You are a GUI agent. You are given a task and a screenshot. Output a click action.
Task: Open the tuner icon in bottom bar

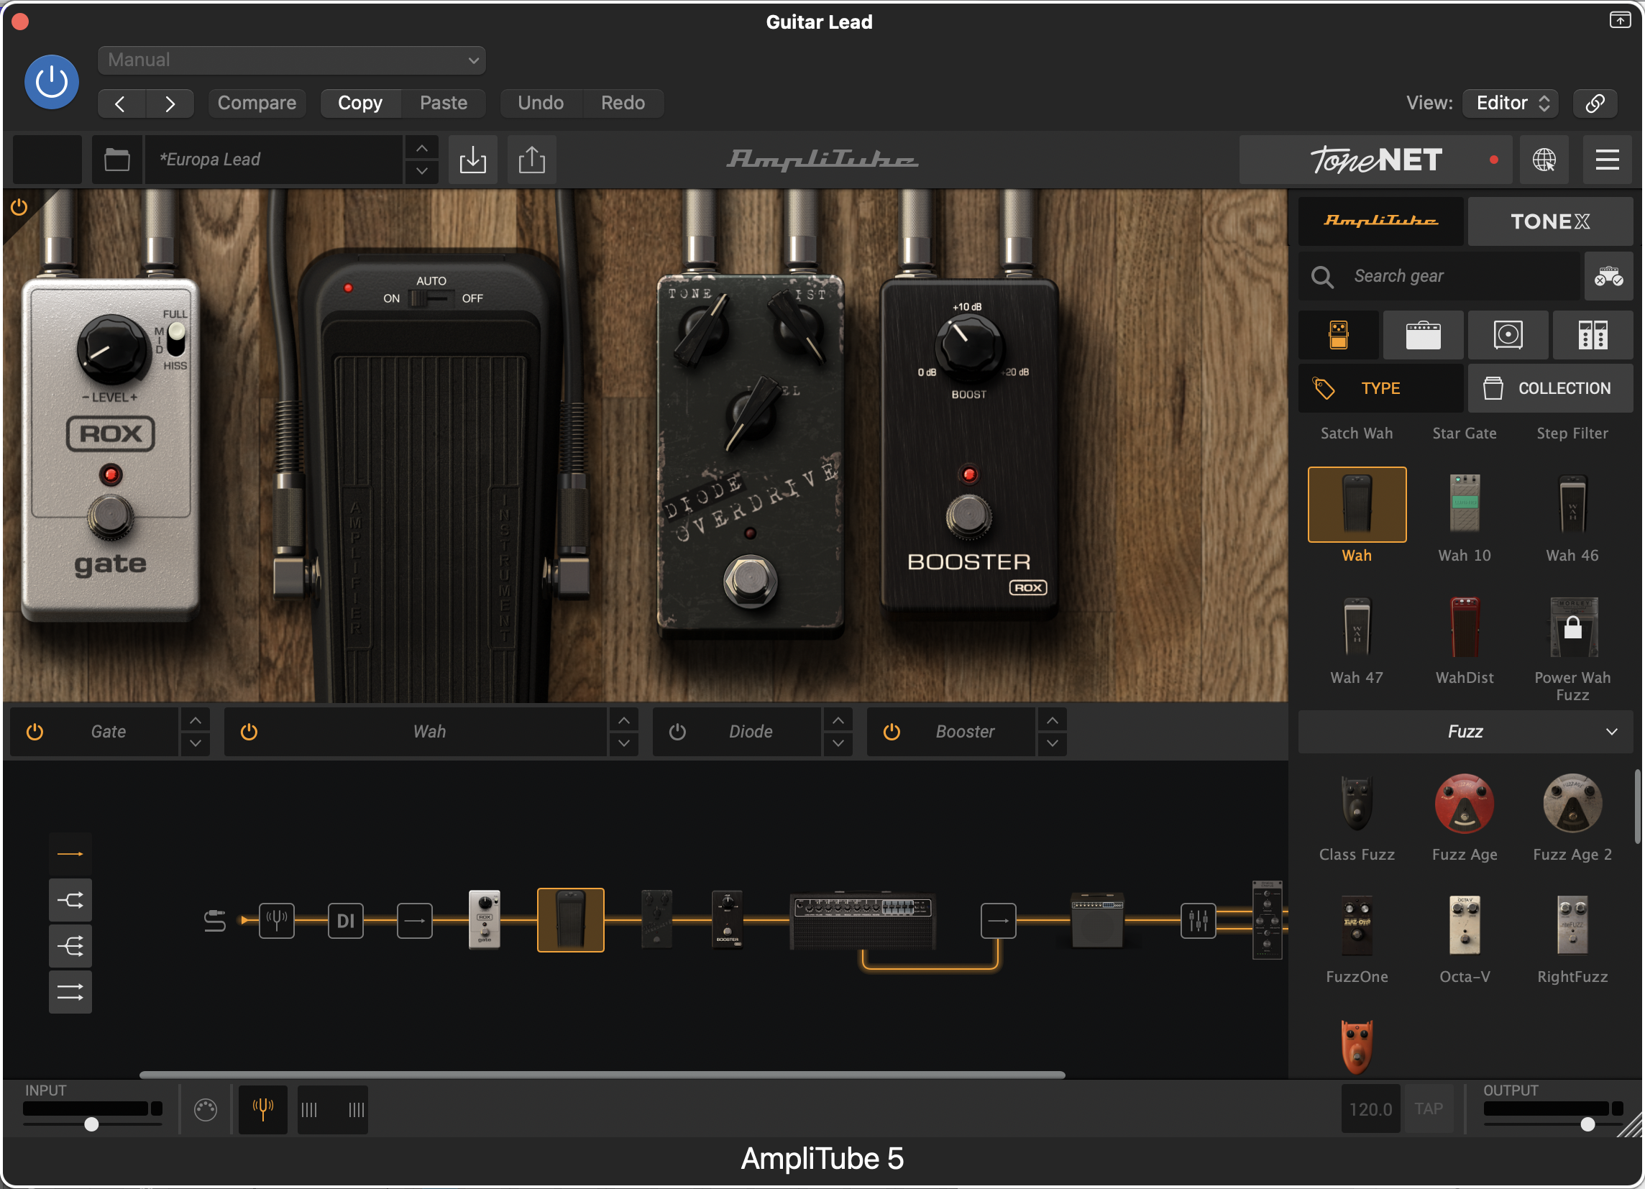262,1108
